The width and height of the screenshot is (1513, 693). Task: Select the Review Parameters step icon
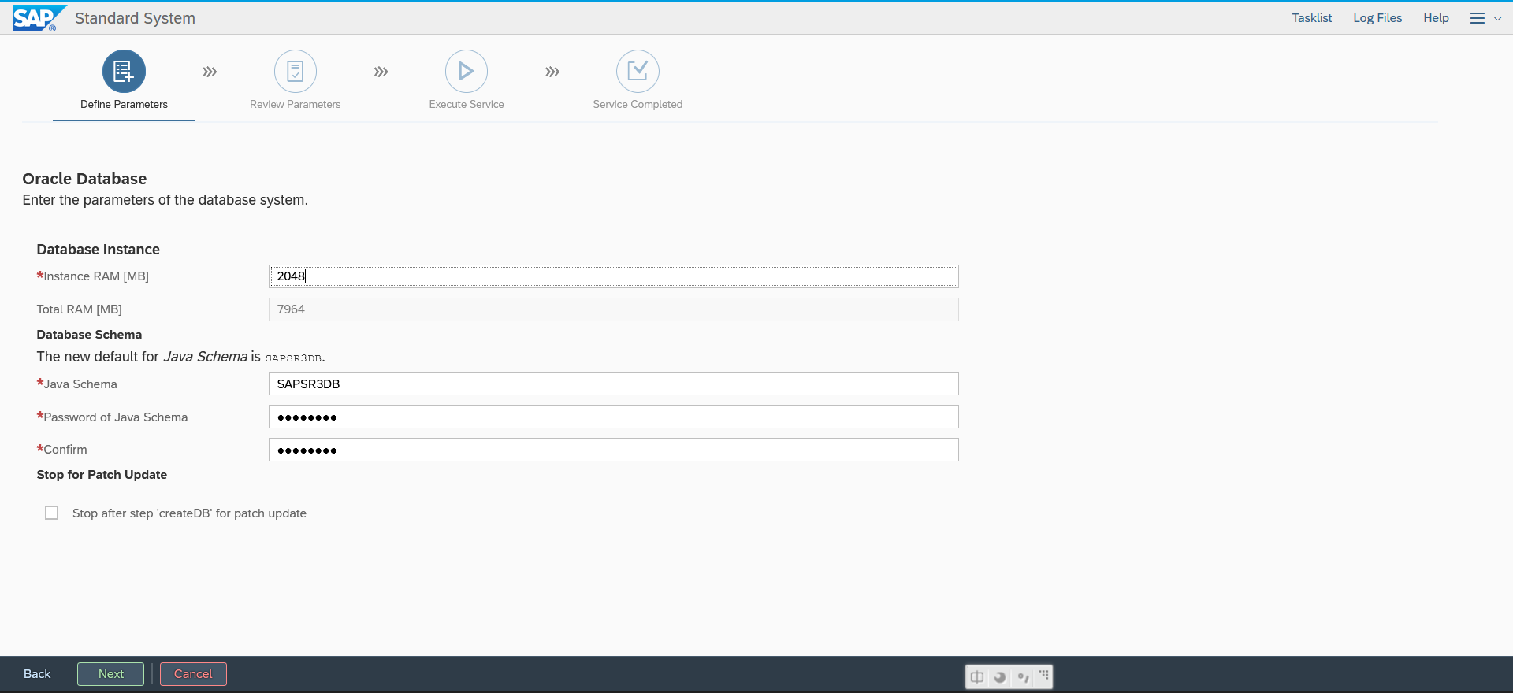pos(296,72)
